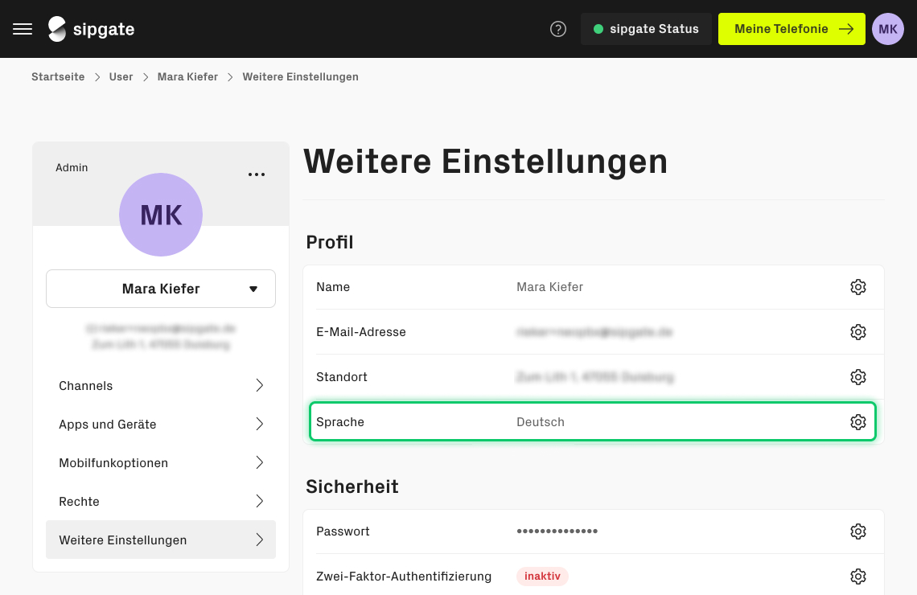Image resolution: width=917 pixels, height=595 pixels.
Task: Open the help question mark icon
Action: [x=558, y=29]
